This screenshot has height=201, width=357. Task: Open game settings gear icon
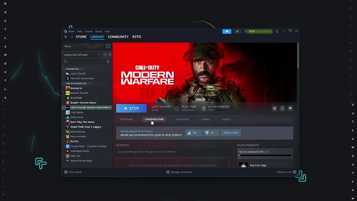coord(275,108)
